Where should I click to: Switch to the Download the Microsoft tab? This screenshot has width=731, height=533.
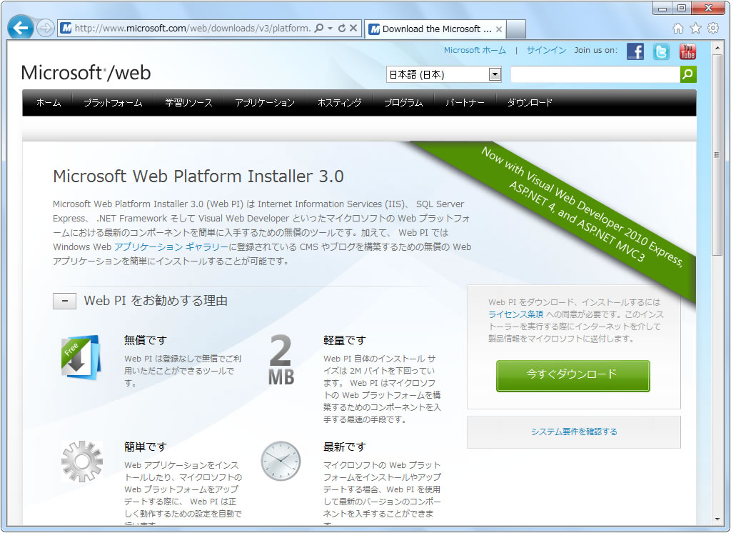(x=435, y=29)
